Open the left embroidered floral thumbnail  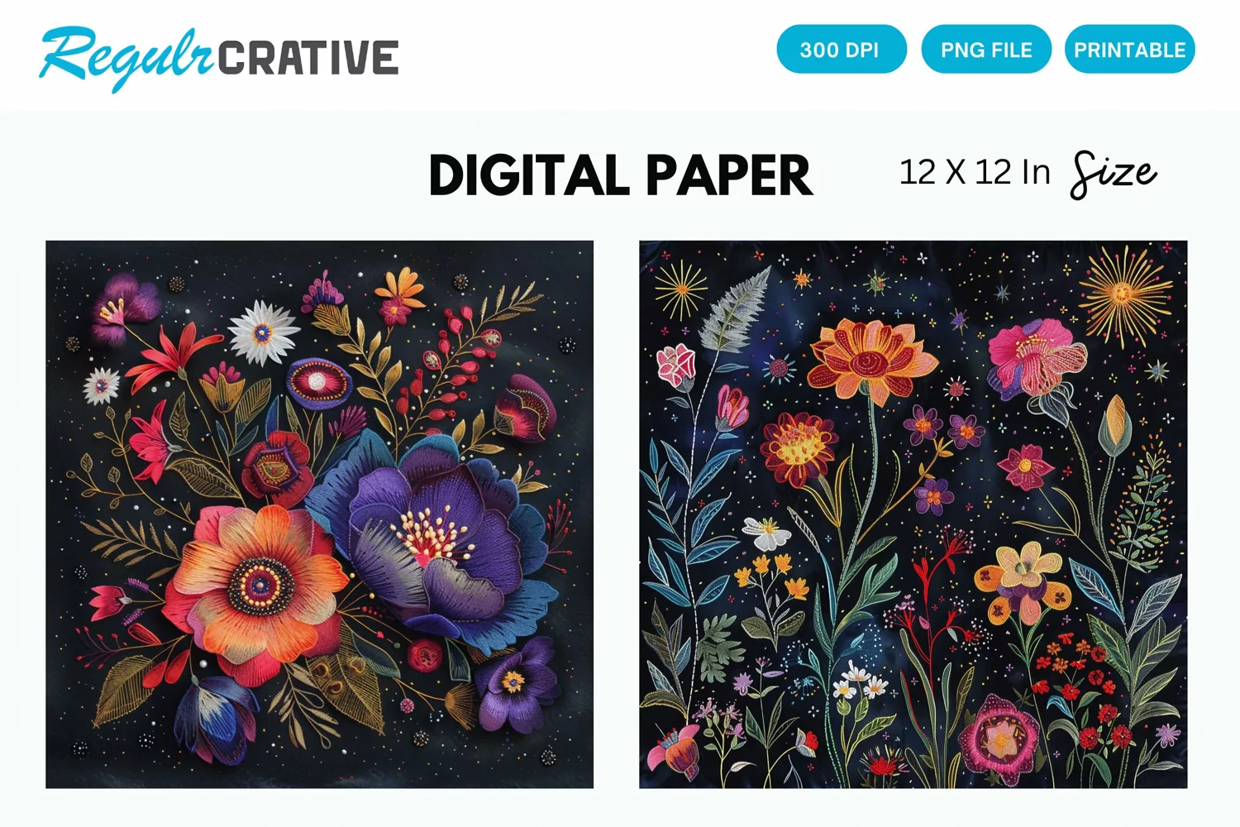[x=319, y=514]
